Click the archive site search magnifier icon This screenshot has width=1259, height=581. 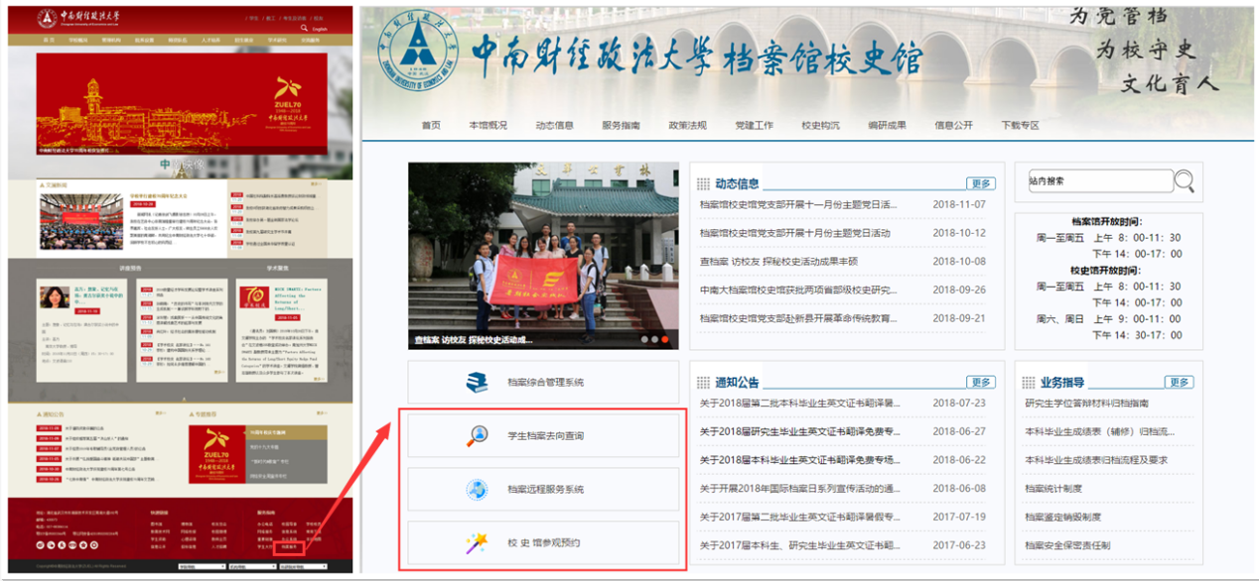[1184, 180]
